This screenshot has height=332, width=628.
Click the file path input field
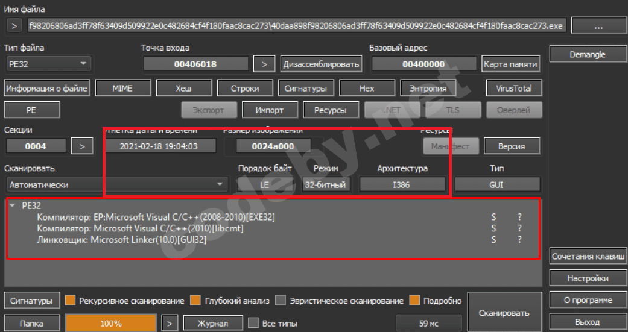(296, 26)
